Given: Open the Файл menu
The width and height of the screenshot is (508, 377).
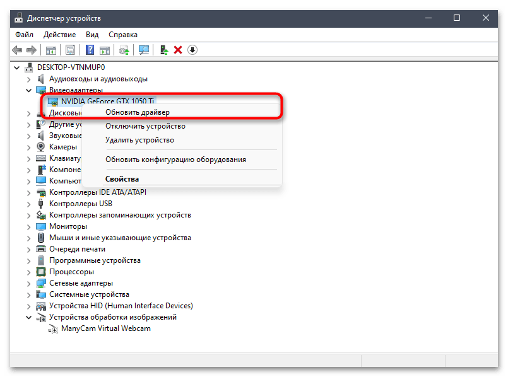Looking at the screenshot, I should click(25, 35).
